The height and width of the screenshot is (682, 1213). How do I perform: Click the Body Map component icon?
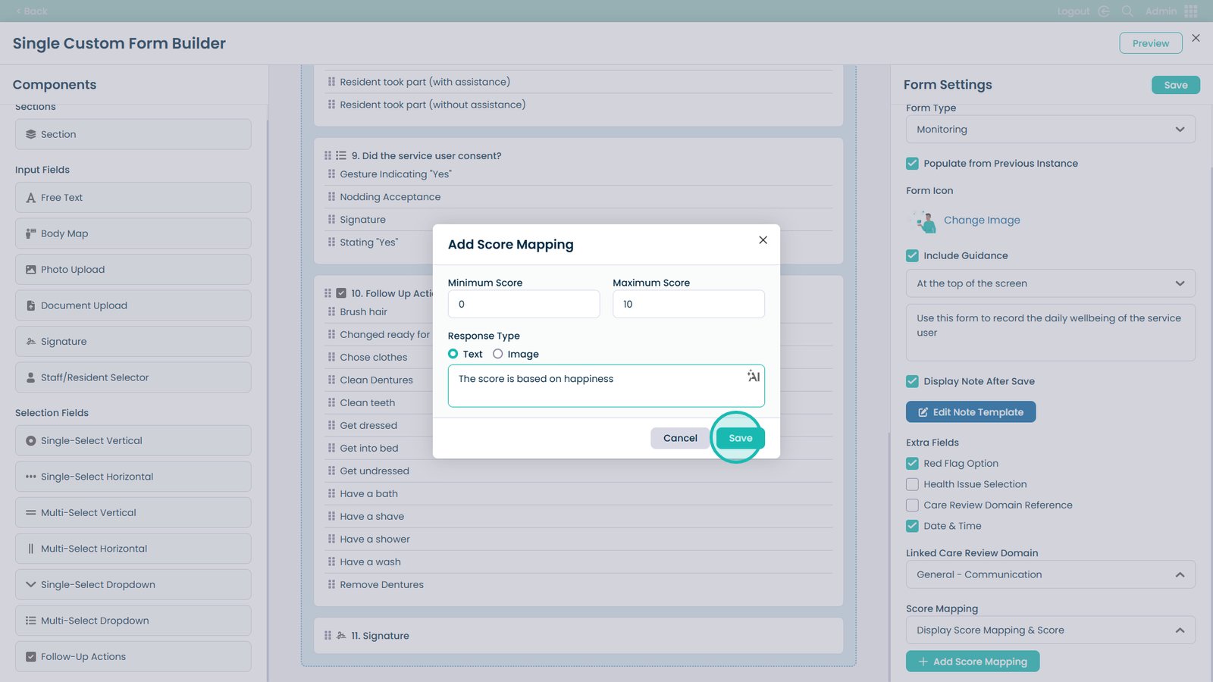pos(31,233)
